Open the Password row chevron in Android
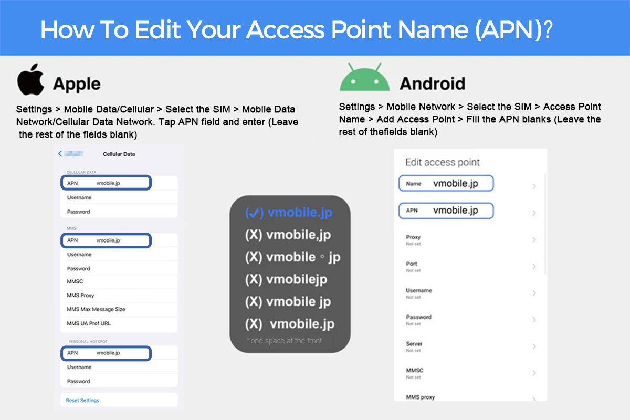This screenshot has width=630, height=420. tap(534, 320)
